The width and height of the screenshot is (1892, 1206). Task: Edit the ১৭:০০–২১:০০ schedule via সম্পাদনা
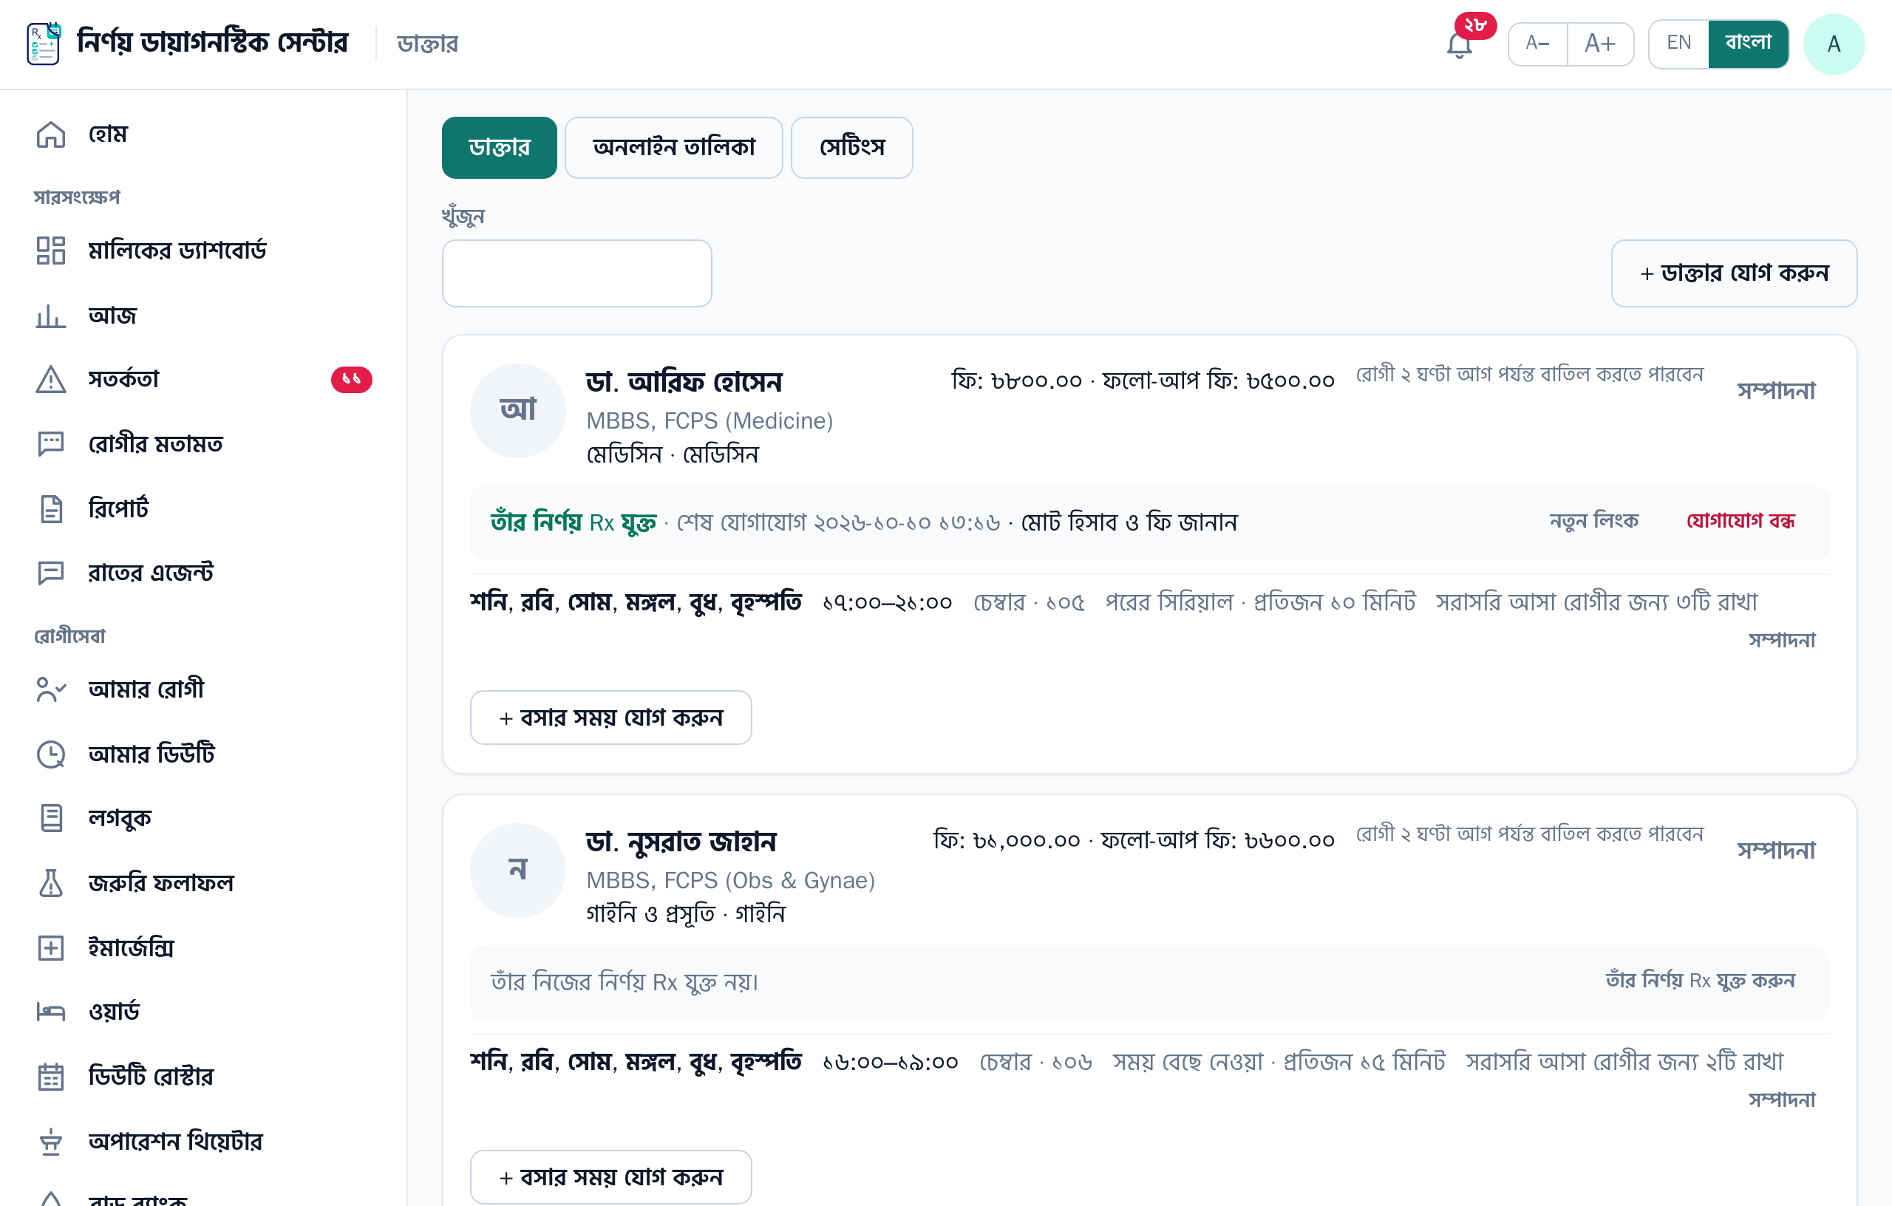[x=1782, y=641]
